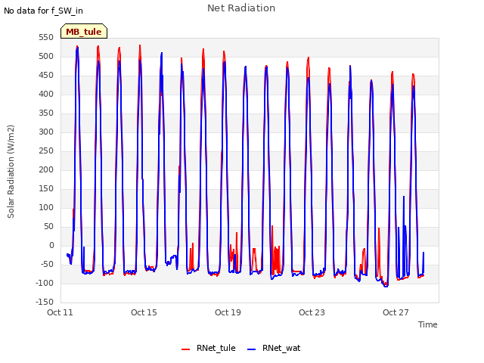This screenshot has height=363, width=484.
Task: Click the Oct 19 x-axis tick label
Action: 228,312
